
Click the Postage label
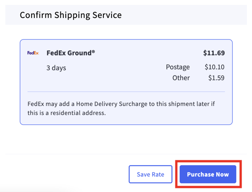[x=178, y=67]
